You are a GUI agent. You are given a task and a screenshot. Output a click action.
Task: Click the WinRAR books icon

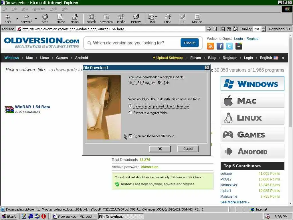(x=9, y=110)
